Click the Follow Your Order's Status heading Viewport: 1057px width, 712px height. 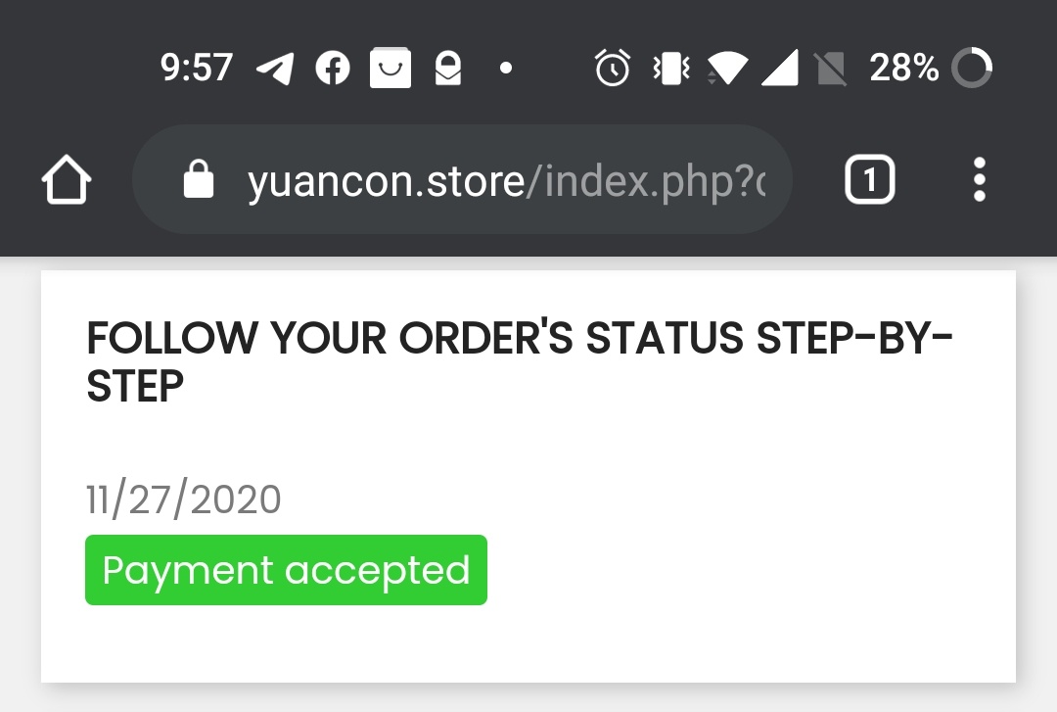tap(519, 362)
